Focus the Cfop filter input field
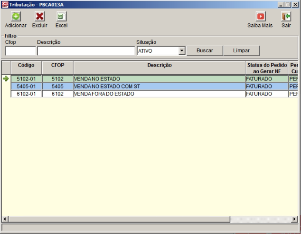The image size is (301, 234). [20, 51]
